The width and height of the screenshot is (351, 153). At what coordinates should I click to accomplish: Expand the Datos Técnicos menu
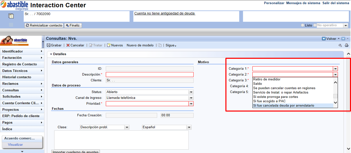(x=22, y=71)
